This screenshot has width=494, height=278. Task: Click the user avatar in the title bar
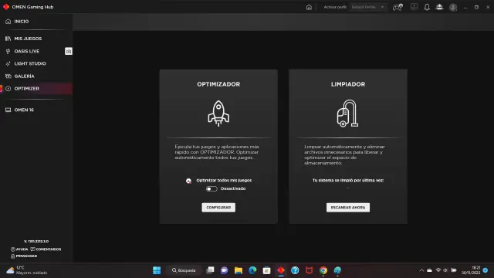coord(453,7)
